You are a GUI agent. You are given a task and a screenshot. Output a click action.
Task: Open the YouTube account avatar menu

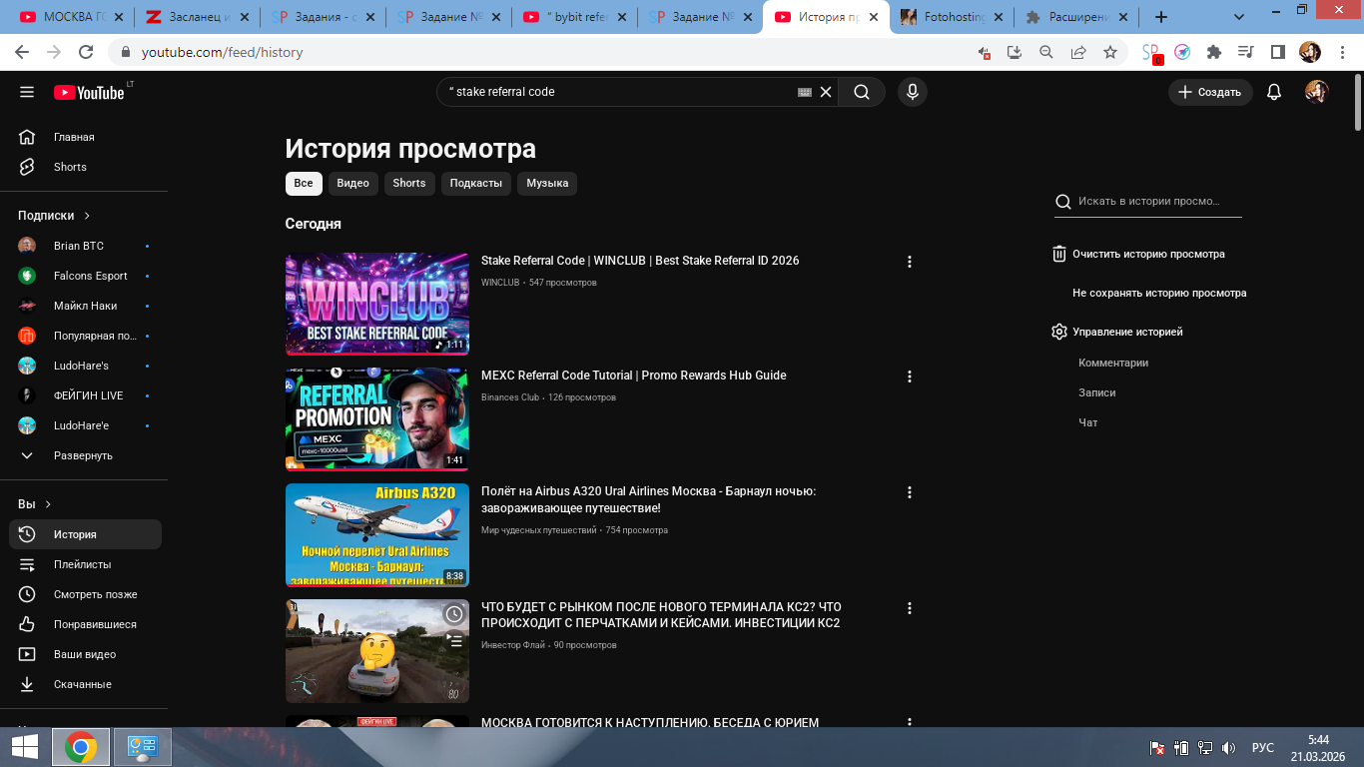coord(1317,92)
